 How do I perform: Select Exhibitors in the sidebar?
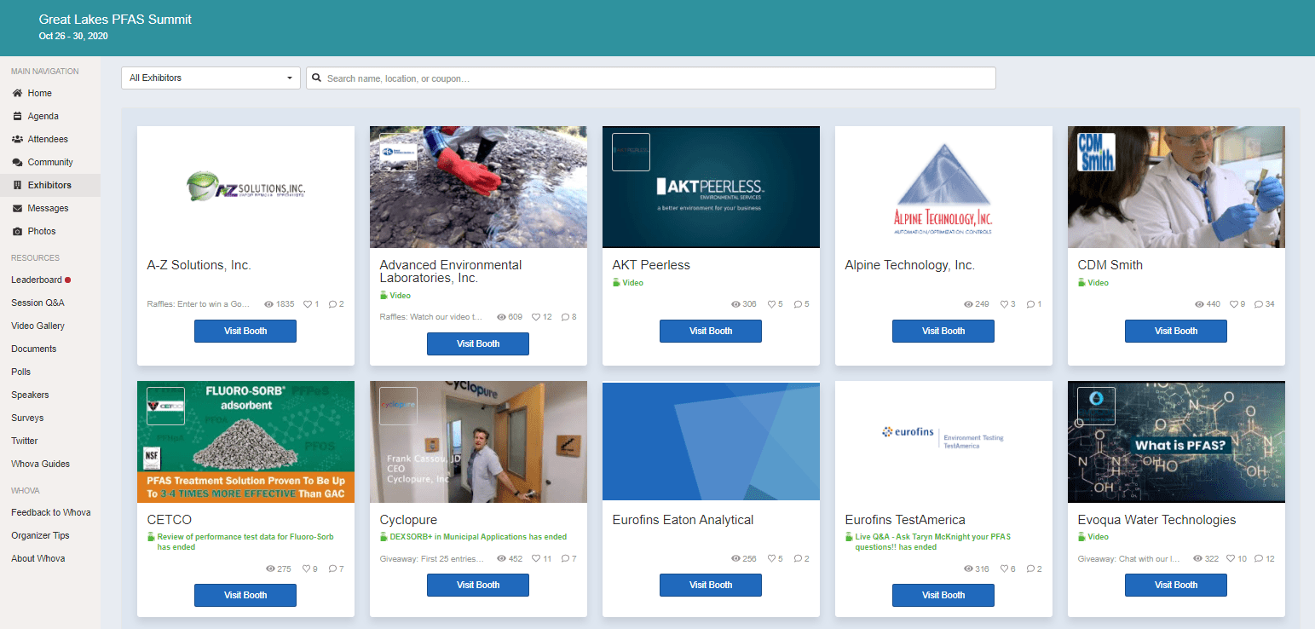tap(49, 185)
